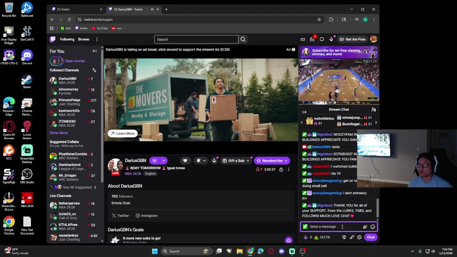The width and height of the screenshot is (457, 257).
Task: Bookmark this page with the star icon
Action: click(x=319, y=20)
